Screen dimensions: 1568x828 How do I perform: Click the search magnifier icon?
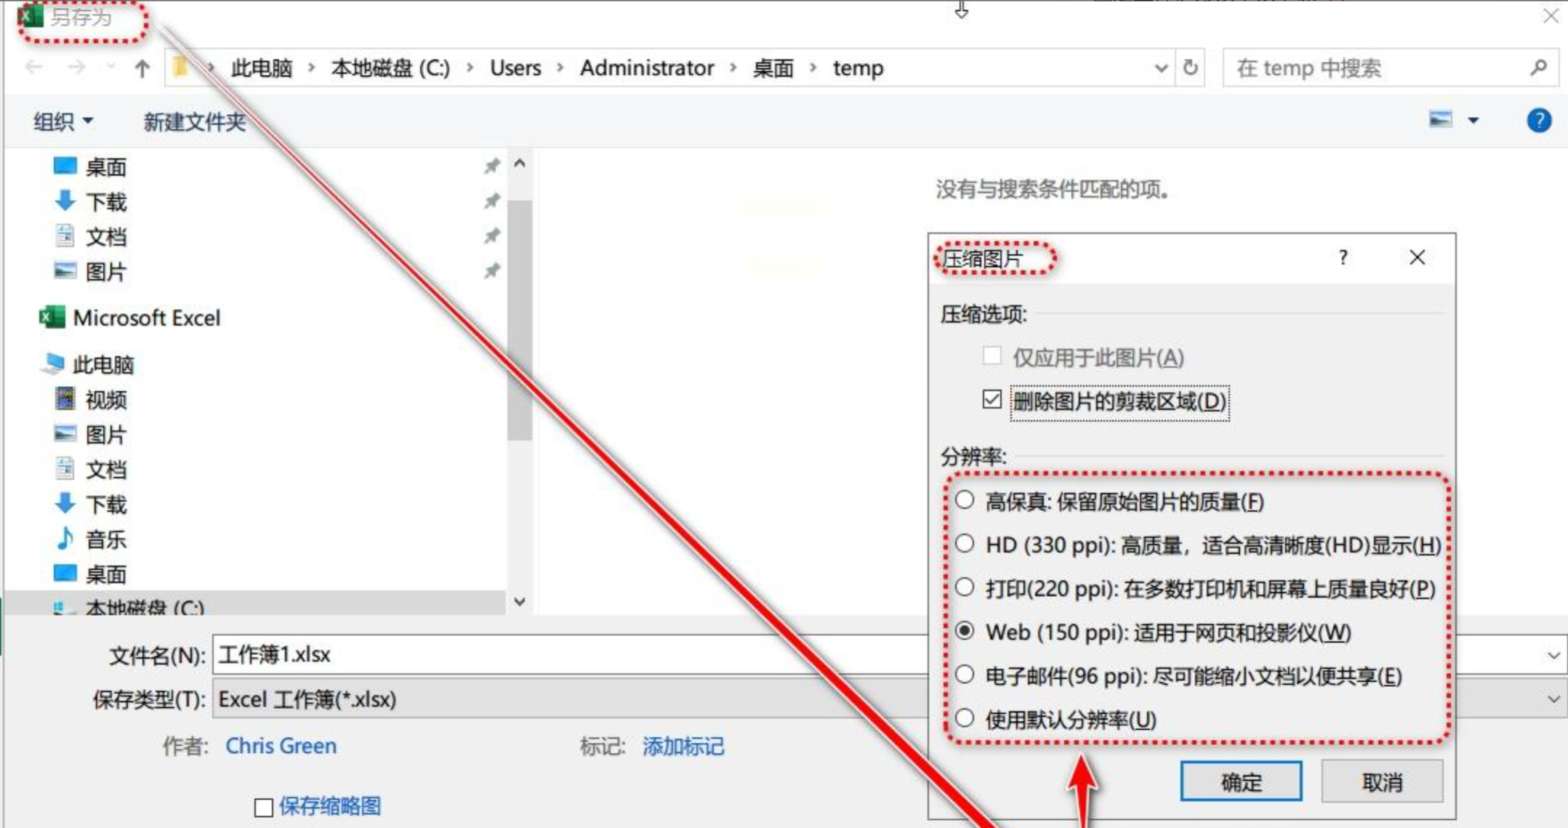[1537, 68]
